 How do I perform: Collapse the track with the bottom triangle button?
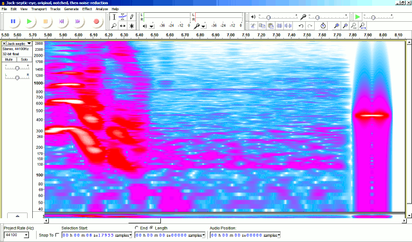pos(17,216)
